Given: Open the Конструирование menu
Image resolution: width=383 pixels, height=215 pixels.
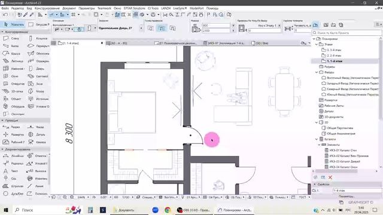Looking at the screenshot, I should coord(47,8).
